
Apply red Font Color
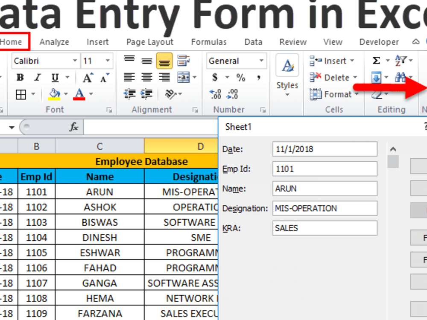[79, 94]
